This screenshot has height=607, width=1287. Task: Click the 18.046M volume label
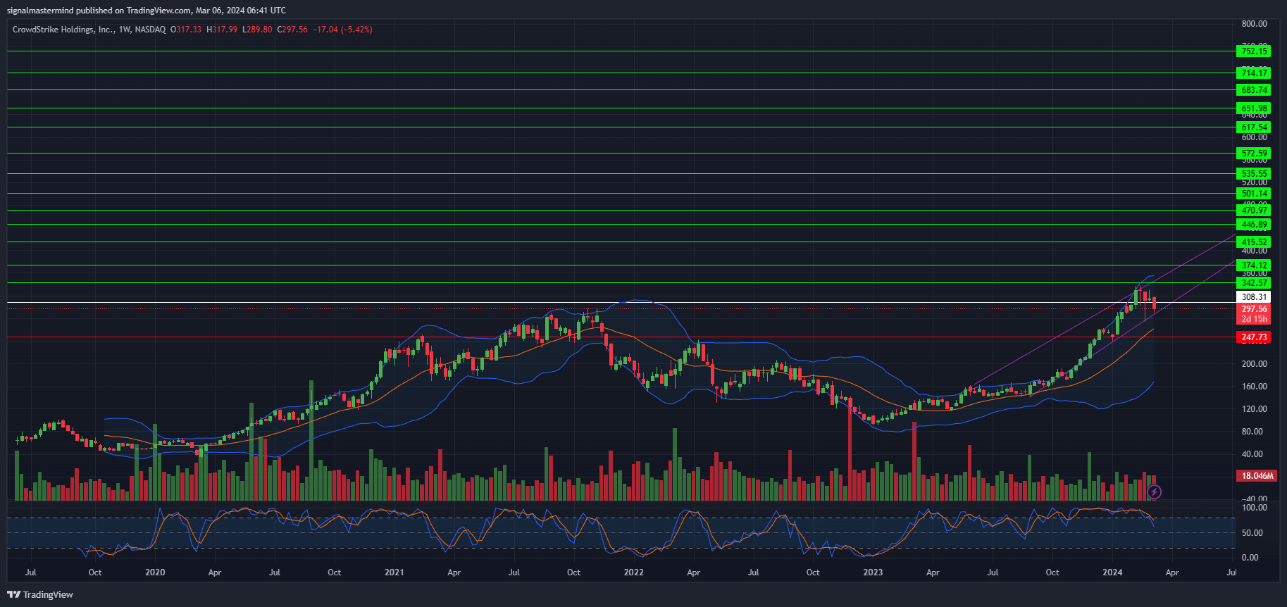[1257, 476]
